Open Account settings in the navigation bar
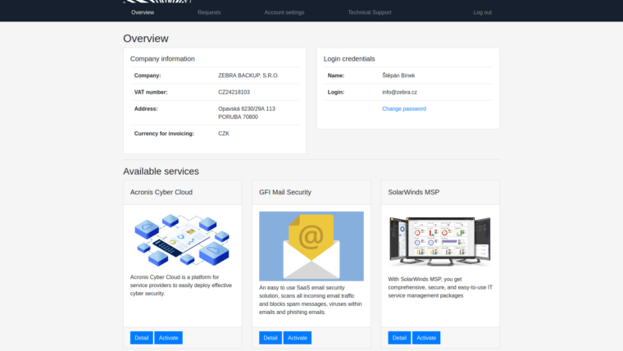 click(284, 12)
